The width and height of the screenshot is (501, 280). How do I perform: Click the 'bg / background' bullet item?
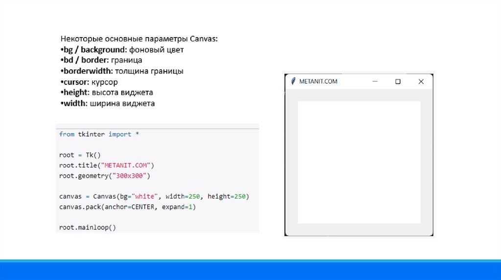(122, 49)
